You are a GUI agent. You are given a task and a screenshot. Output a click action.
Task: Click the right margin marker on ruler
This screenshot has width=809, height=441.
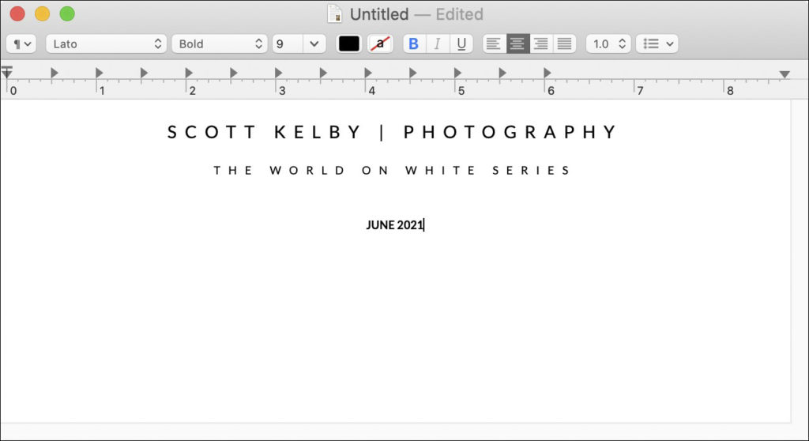point(785,74)
